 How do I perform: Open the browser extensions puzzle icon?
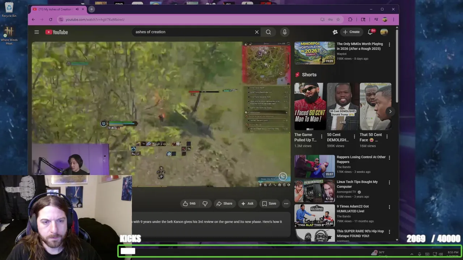pos(350,19)
